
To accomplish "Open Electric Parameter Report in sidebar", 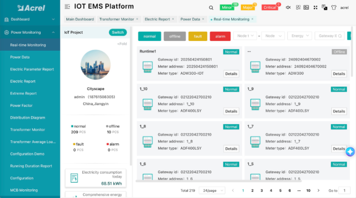I will (32, 69).
